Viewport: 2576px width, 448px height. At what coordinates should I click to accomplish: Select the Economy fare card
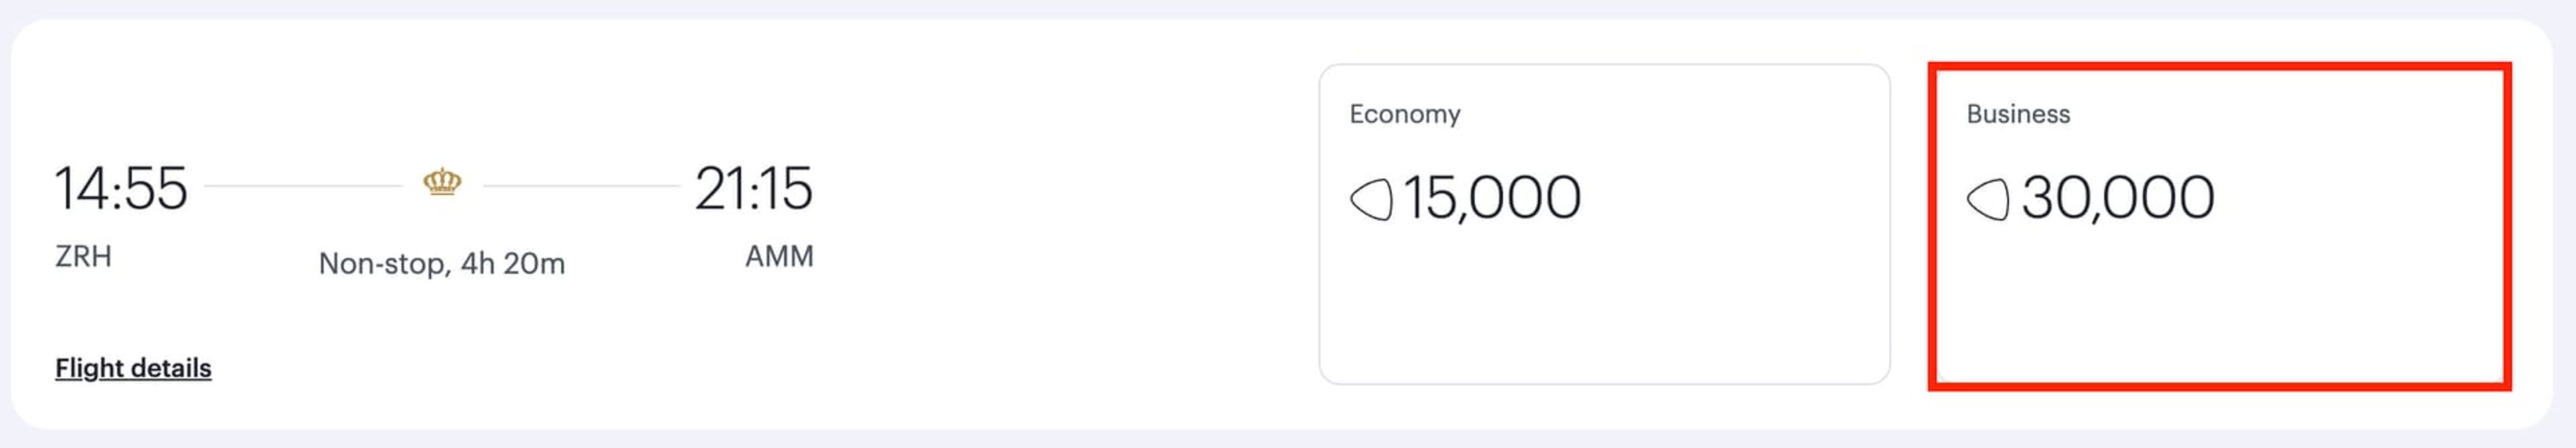(x=1604, y=224)
